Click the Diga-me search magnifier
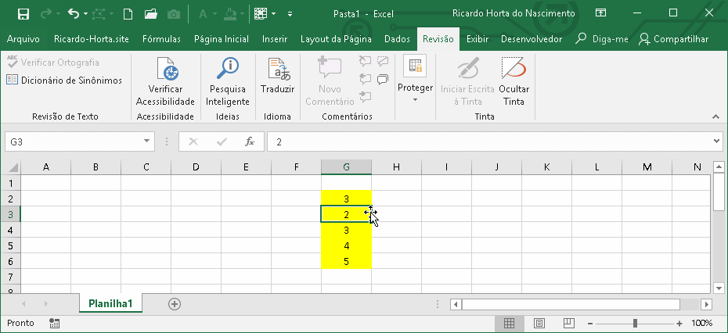Screen dimensions: 728x333 click(x=580, y=39)
